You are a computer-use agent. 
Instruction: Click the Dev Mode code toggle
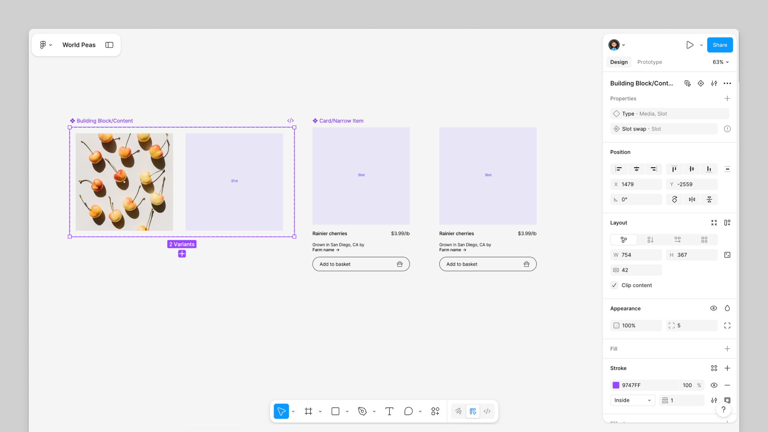tap(487, 411)
